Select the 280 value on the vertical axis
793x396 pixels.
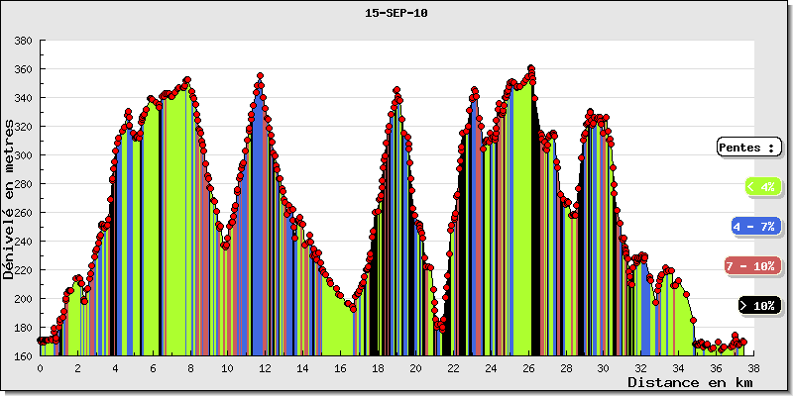coord(24,184)
